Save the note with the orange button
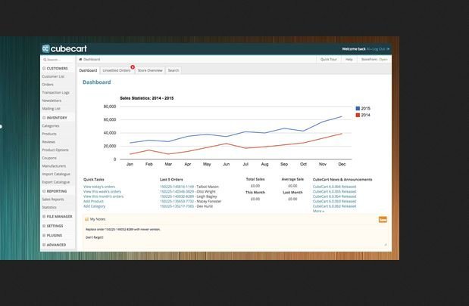 383,219
